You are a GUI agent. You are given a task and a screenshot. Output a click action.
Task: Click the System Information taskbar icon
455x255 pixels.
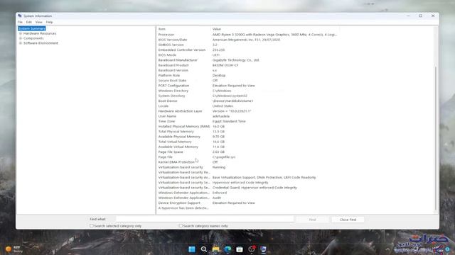click(x=263, y=249)
